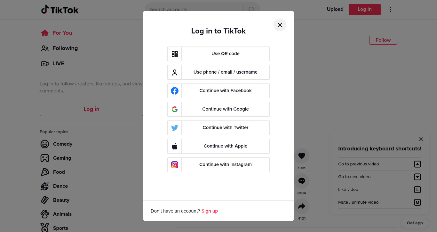
Task: Click the Google logo icon
Action: (x=175, y=109)
